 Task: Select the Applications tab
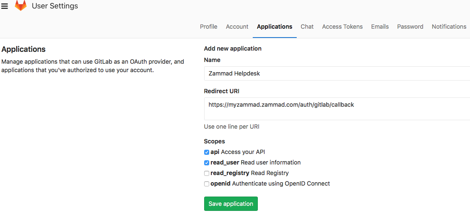click(x=275, y=27)
